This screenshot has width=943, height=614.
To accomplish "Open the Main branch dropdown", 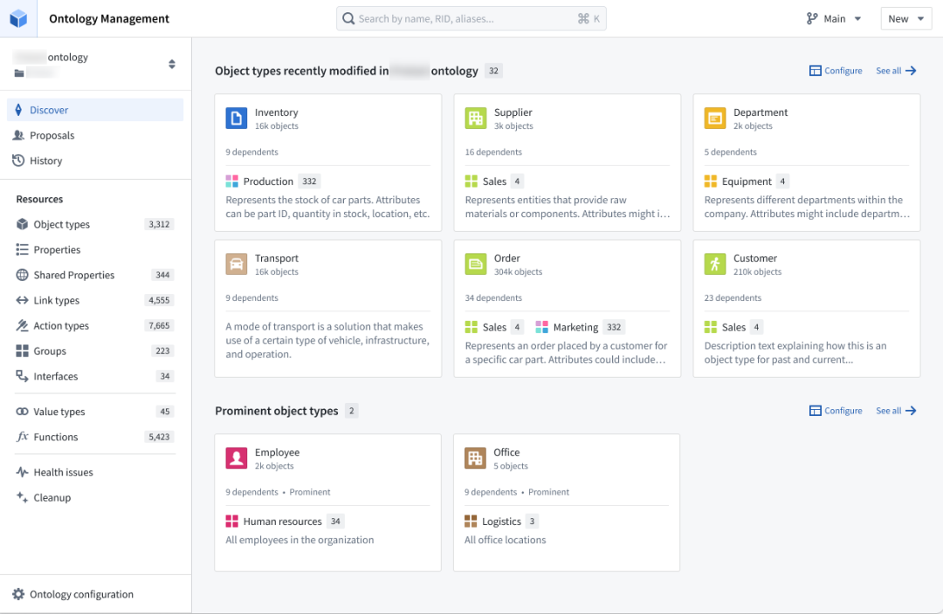I will pos(834,18).
